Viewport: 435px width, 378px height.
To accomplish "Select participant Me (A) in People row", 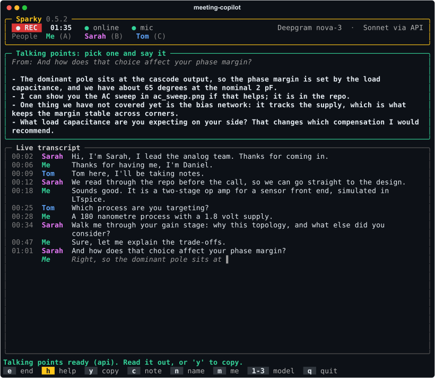I will [x=58, y=37].
